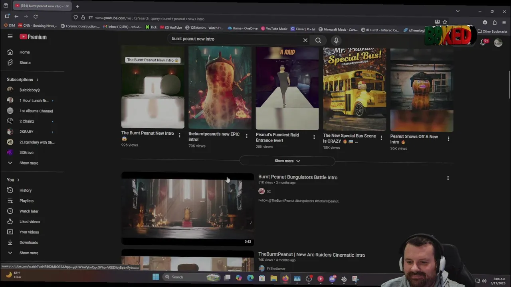Click the YouTube Premium logo
This screenshot has width=511, height=287.
(x=33, y=37)
